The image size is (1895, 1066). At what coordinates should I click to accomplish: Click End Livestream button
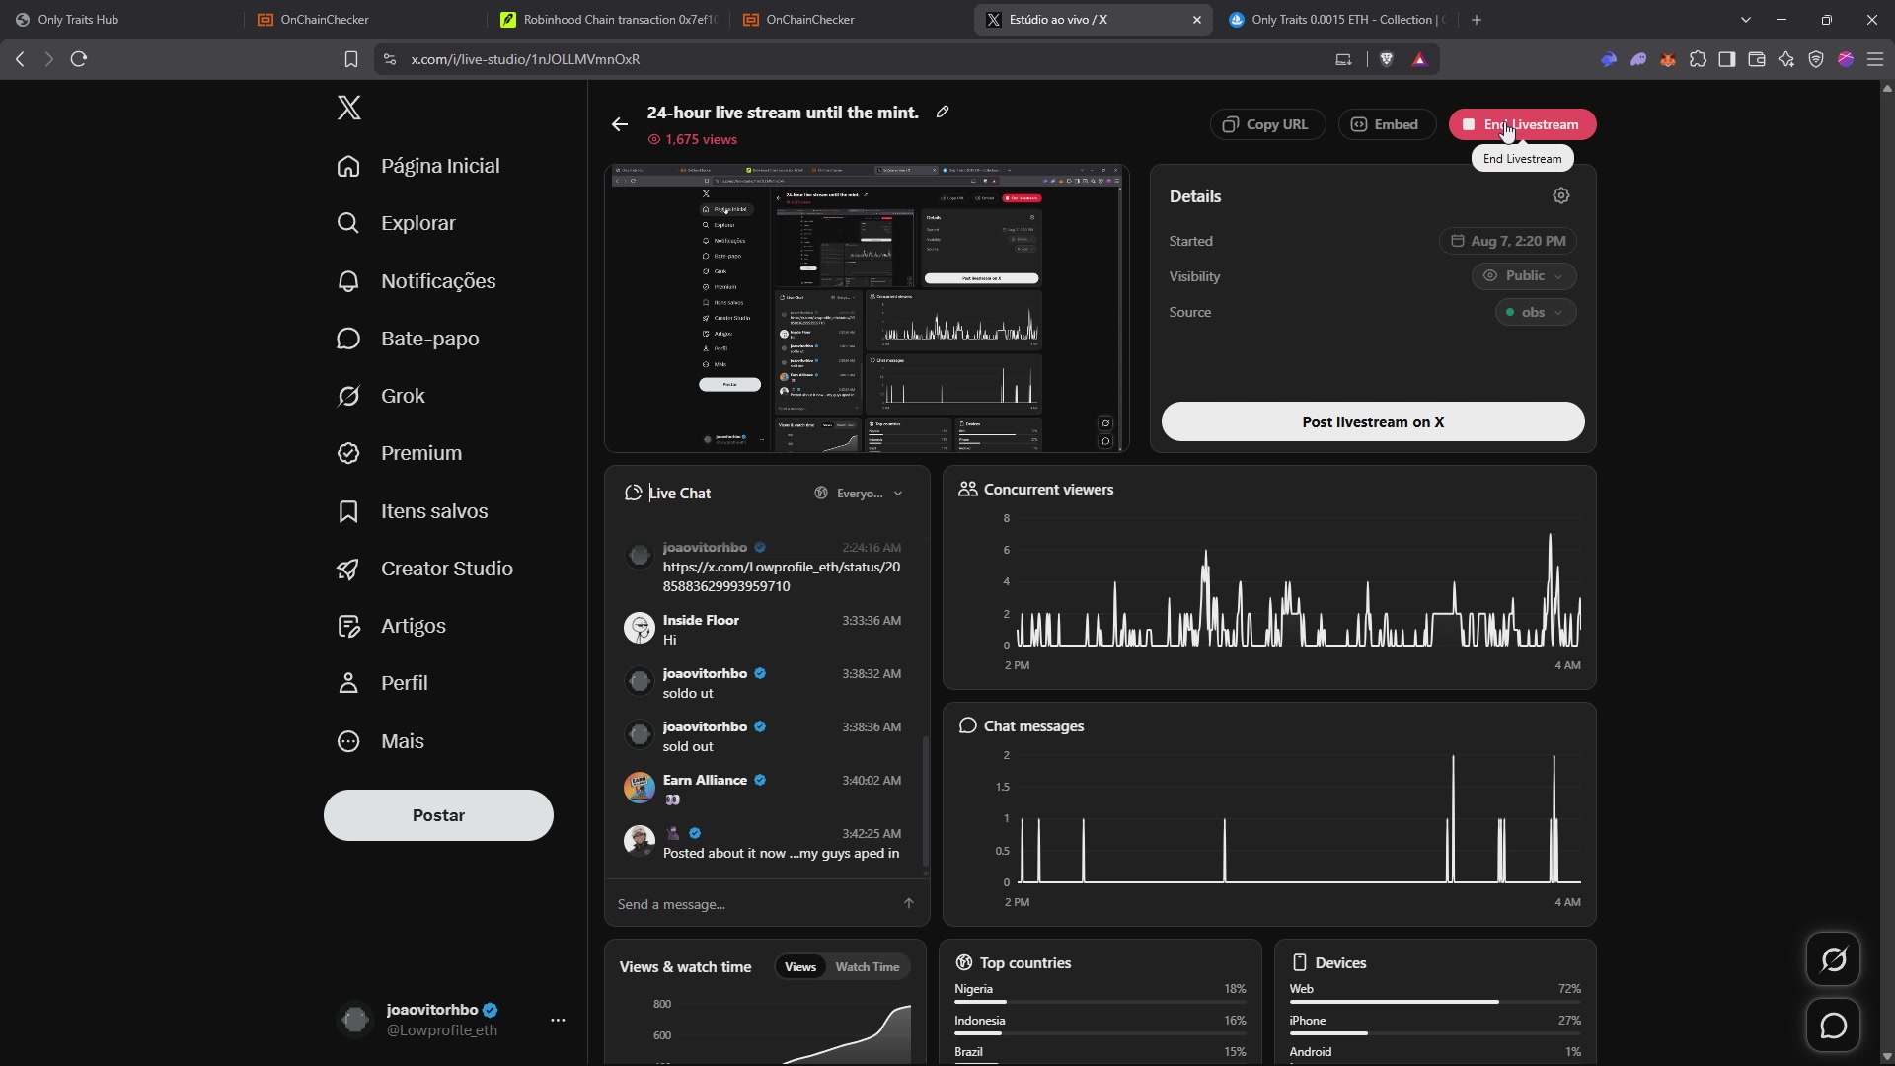(1522, 124)
